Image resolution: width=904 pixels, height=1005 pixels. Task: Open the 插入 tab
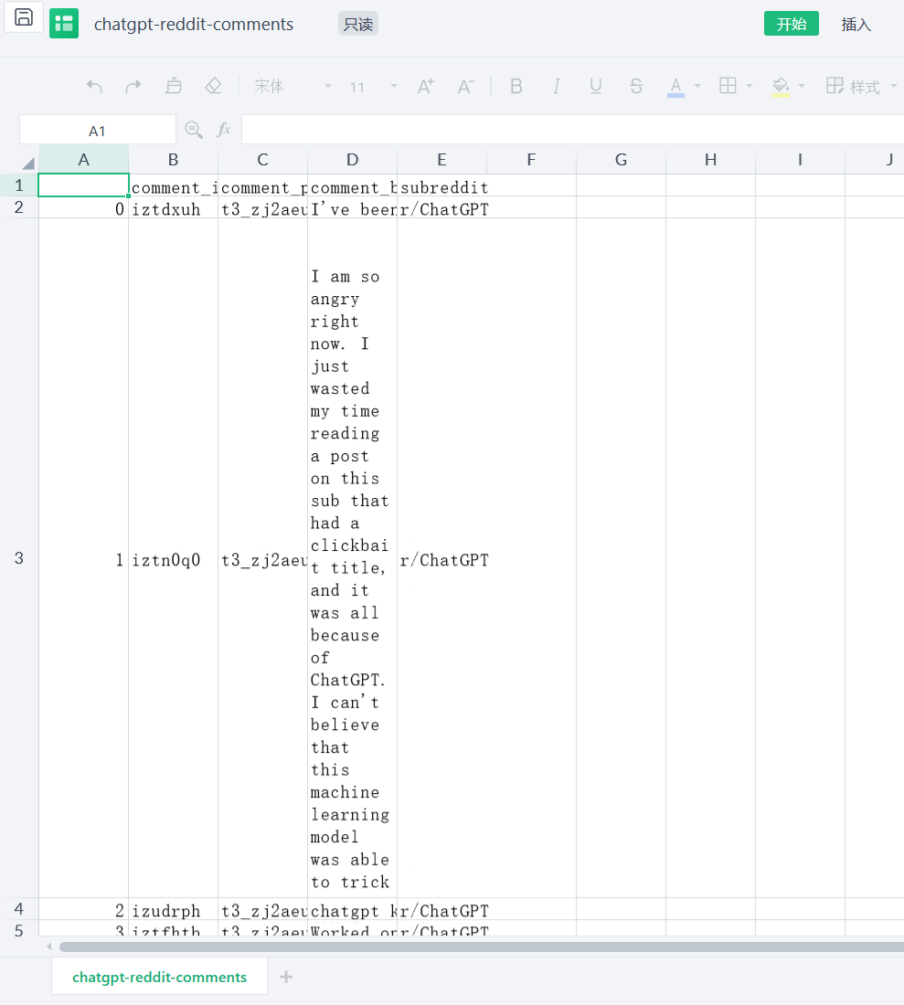(x=856, y=25)
